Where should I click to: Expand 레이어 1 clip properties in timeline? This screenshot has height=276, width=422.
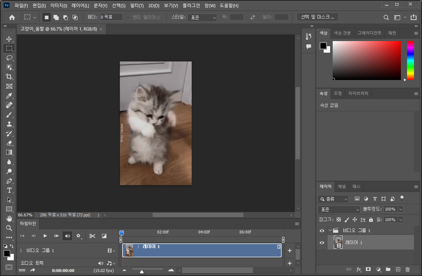(138, 247)
